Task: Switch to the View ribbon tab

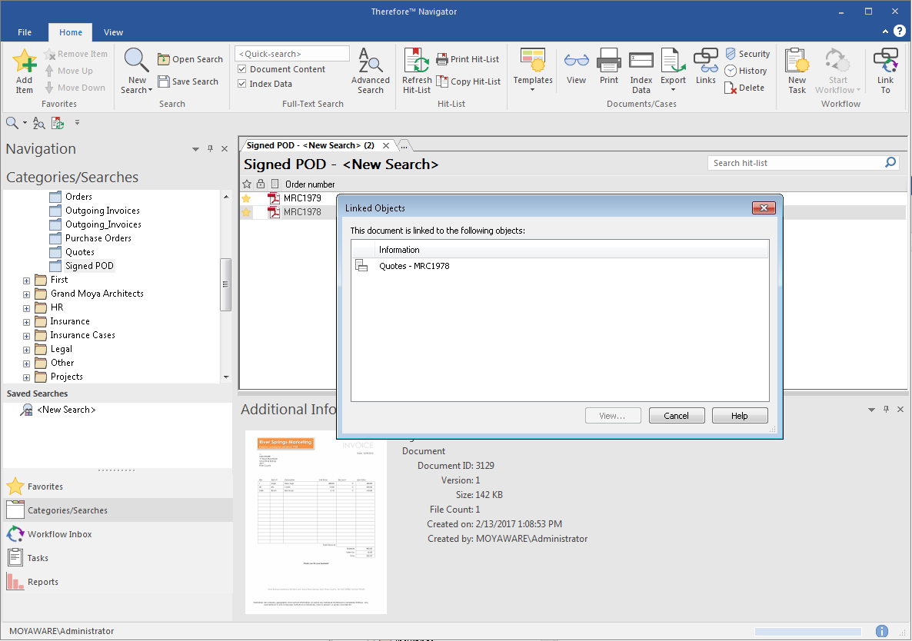Action: pos(113,32)
